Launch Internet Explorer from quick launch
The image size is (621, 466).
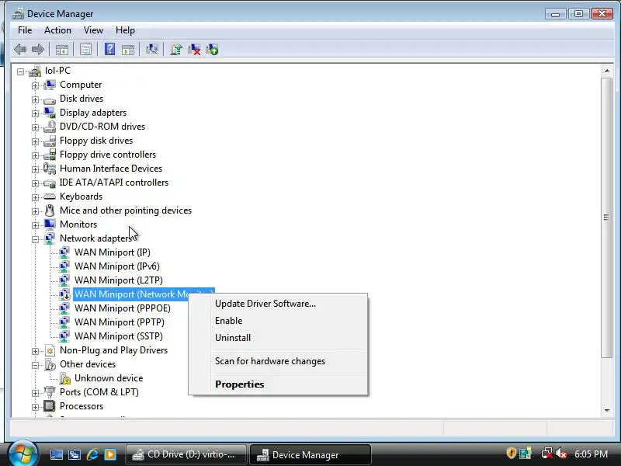tap(92, 454)
